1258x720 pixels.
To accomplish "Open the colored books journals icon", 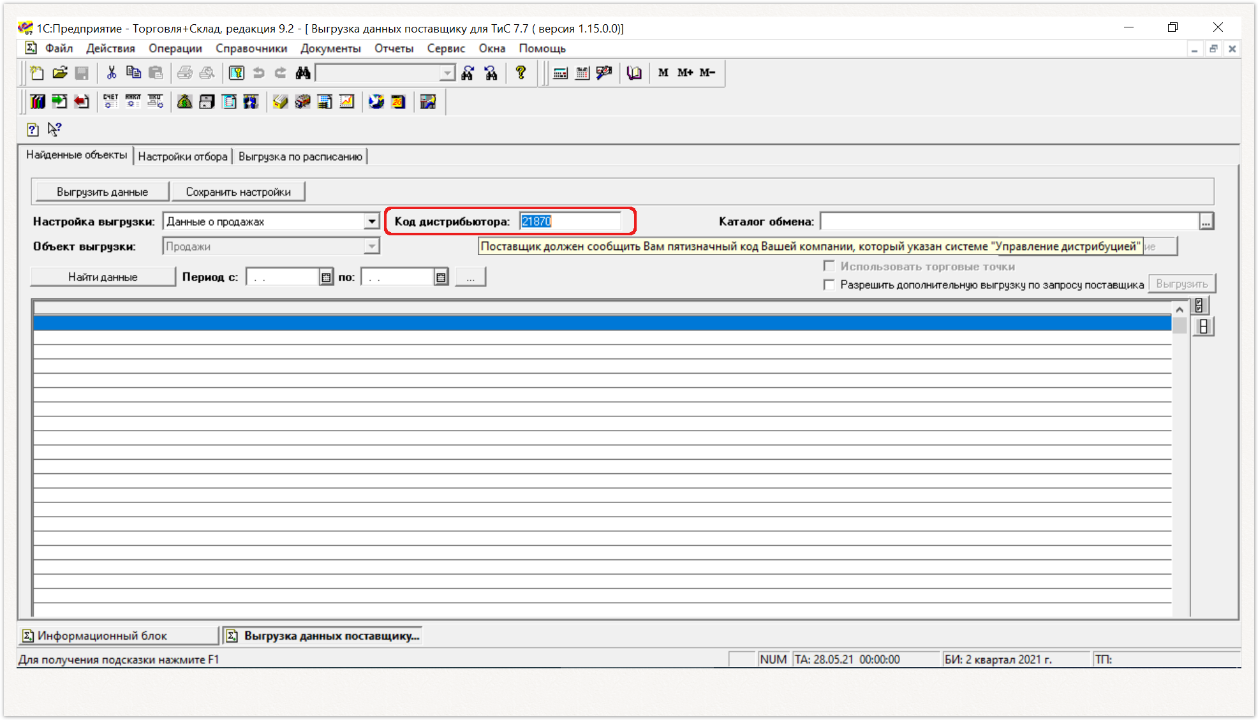I will (38, 102).
